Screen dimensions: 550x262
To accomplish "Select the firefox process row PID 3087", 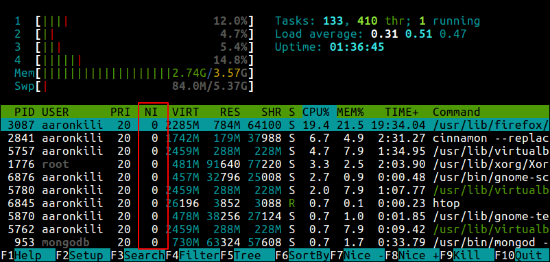I will [275, 125].
